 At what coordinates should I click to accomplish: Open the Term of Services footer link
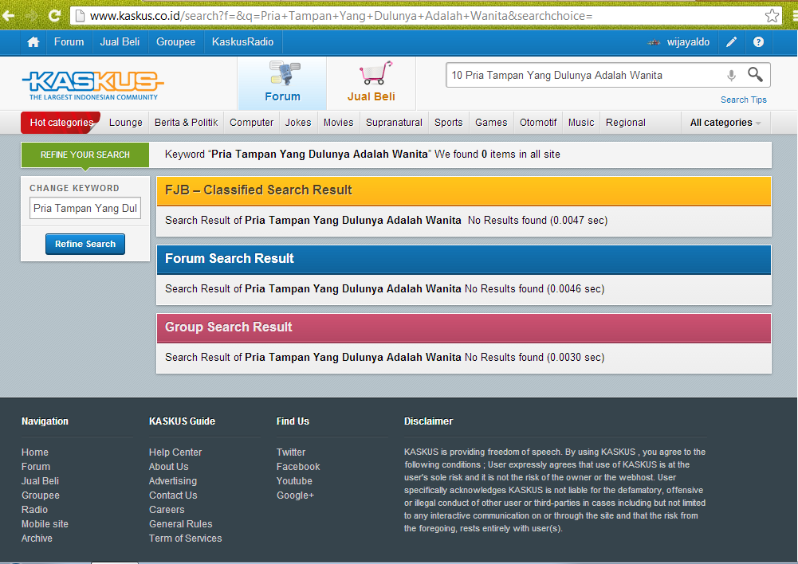click(x=185, y=538)
